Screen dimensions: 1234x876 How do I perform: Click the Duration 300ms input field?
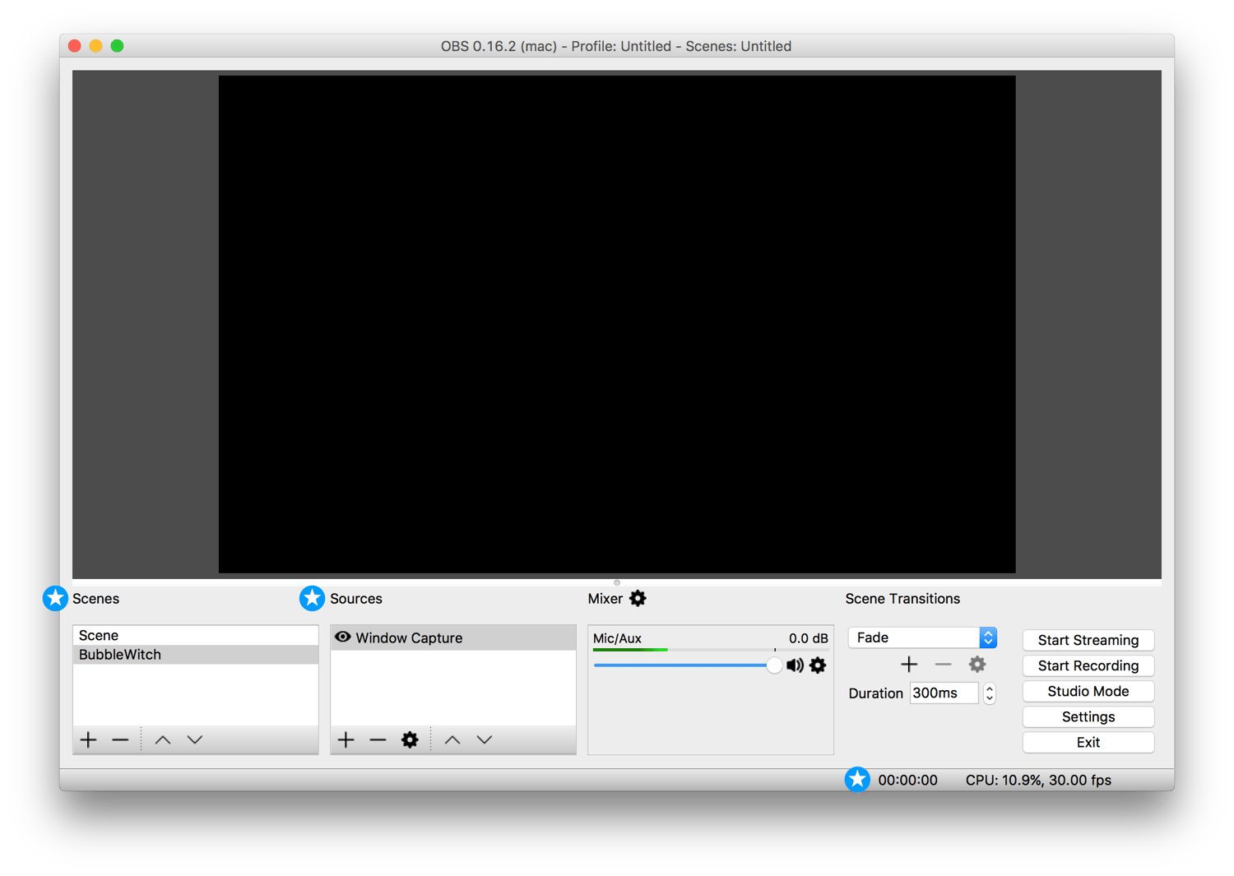point(944,693)
